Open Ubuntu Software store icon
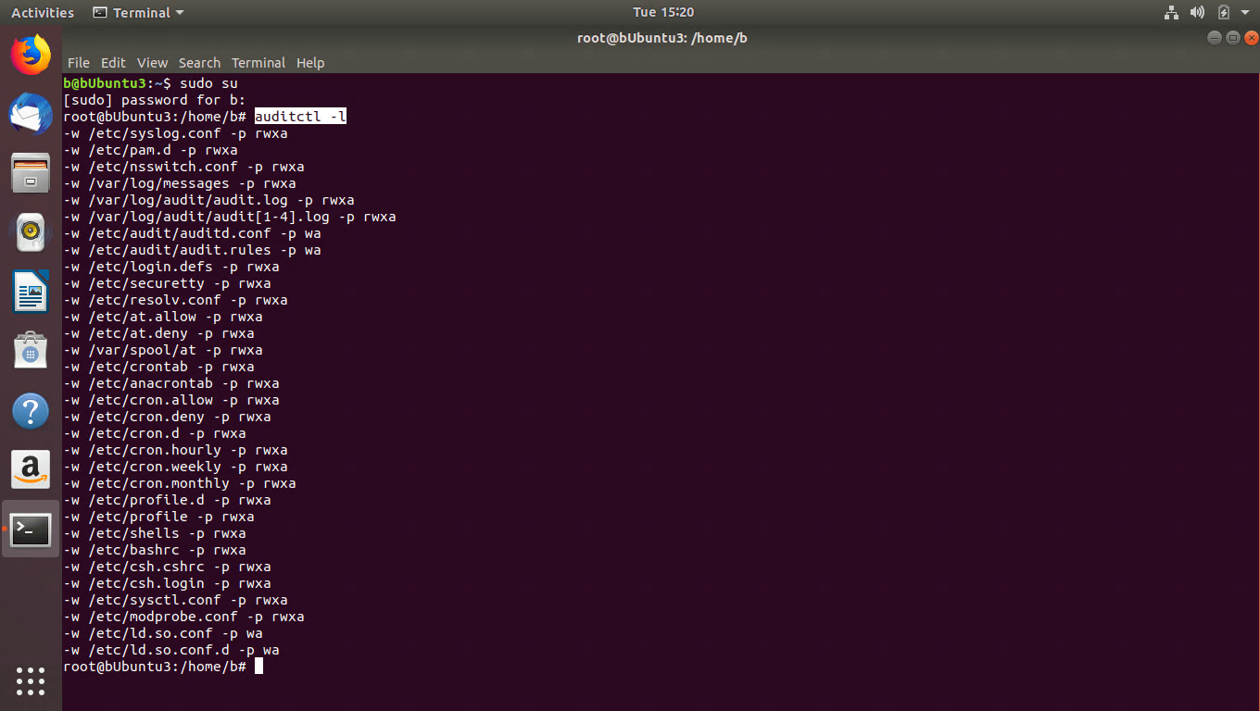 (x=31, y=351)
